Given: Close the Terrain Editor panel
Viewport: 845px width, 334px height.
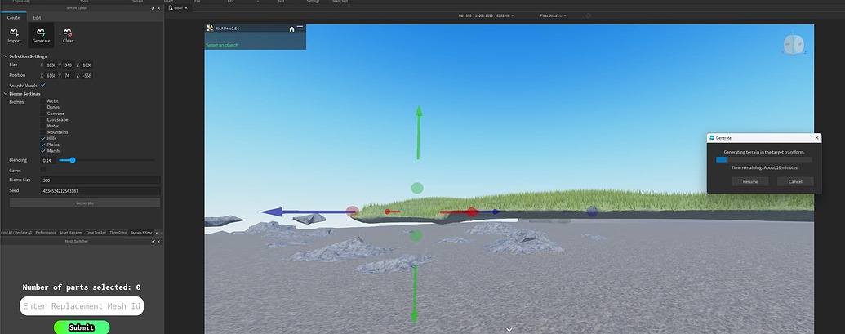Looking at the screenshot, I should click(x=158, y=8).
